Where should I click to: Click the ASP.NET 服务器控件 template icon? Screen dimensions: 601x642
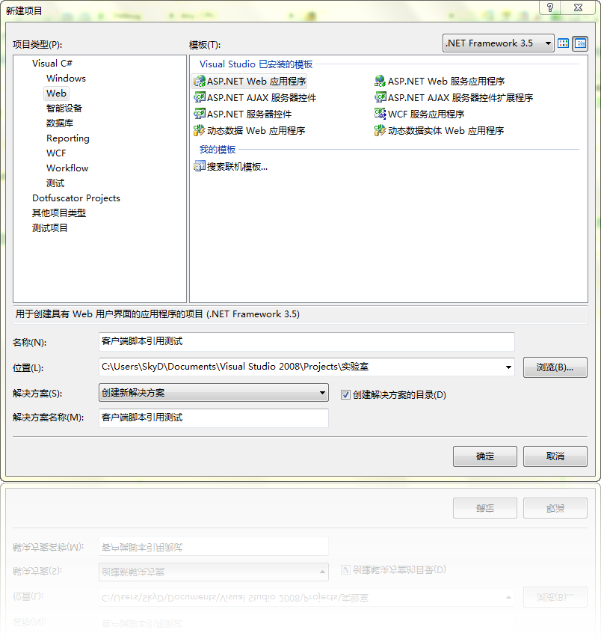pos(200,114)
